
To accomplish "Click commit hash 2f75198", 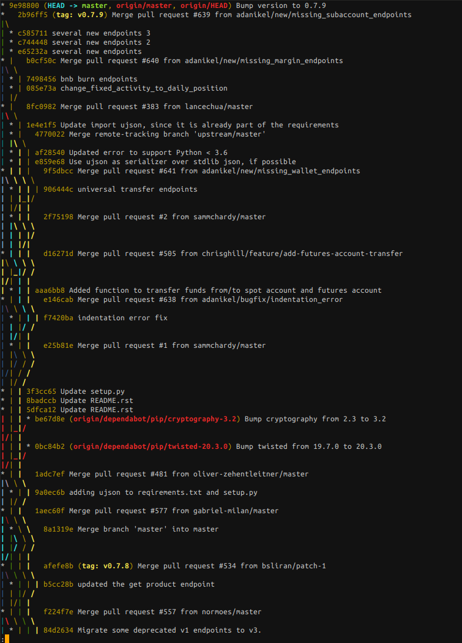I will [x=59, y=217].
